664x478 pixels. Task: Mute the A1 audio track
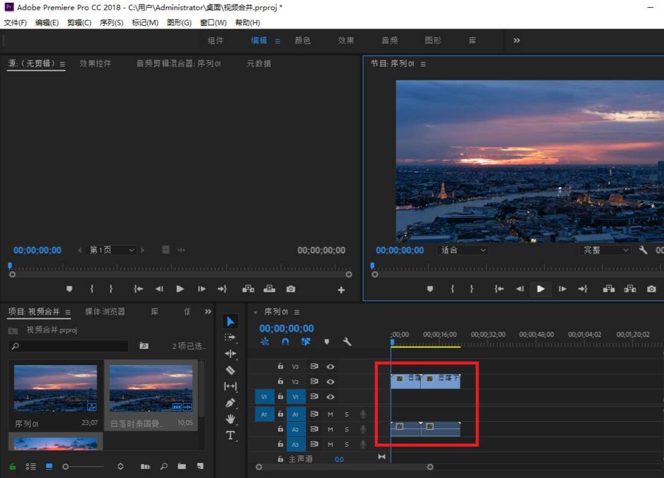pyautogui.click(x=330, y=414)
